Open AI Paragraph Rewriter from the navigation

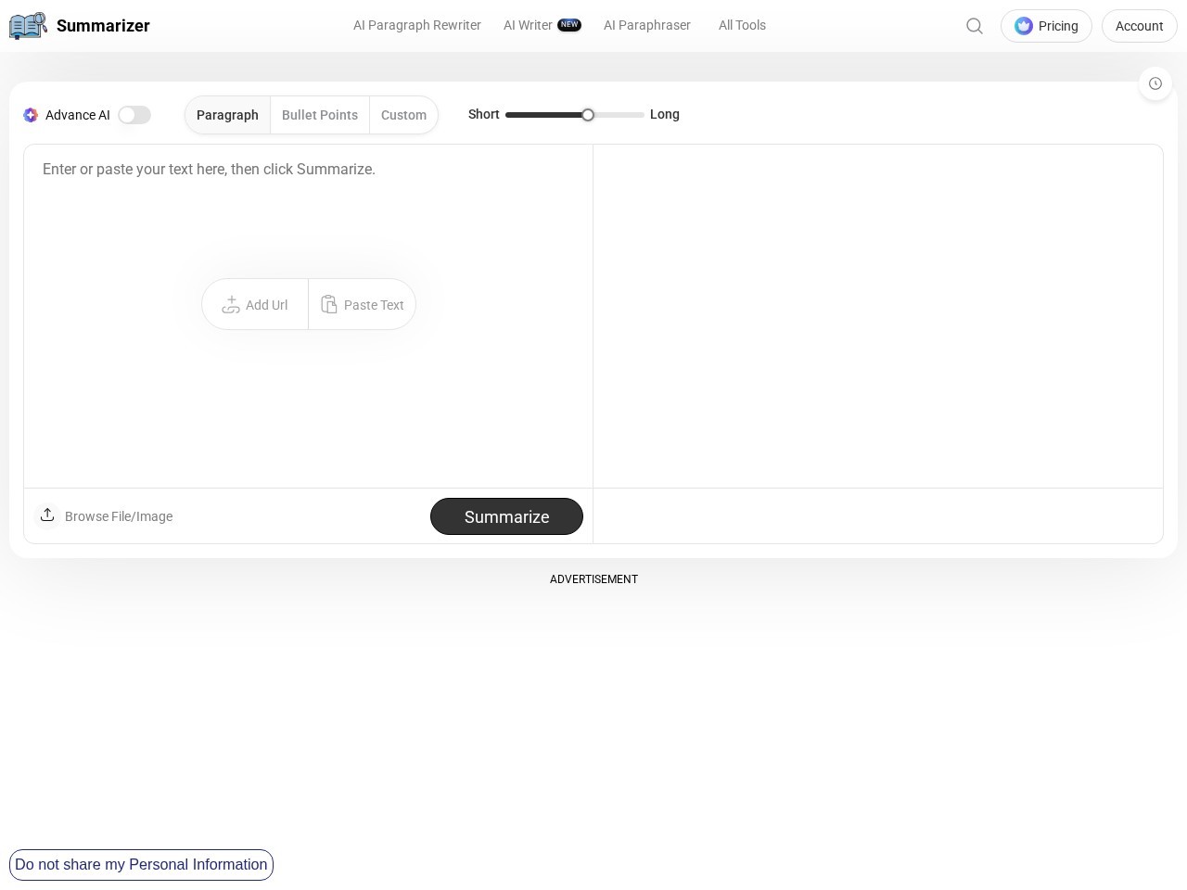(417, 25)
